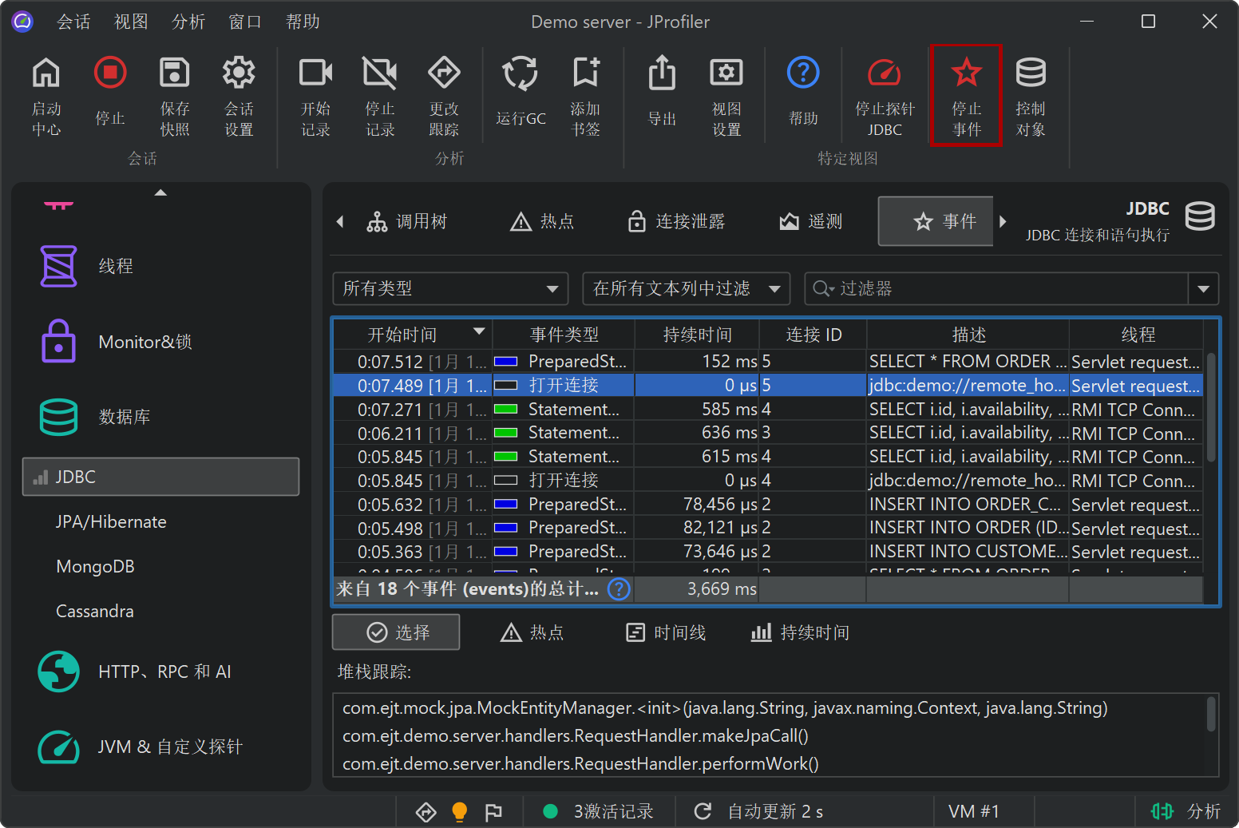Select the 时间线 view button
Viewport: 1239px width, 828px height.
(x=666, y=632)
